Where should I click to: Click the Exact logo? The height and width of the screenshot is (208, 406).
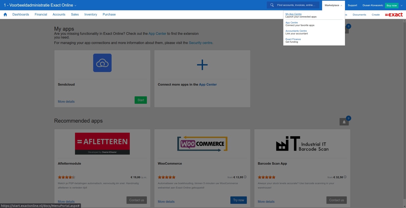[x=394, y=15]
